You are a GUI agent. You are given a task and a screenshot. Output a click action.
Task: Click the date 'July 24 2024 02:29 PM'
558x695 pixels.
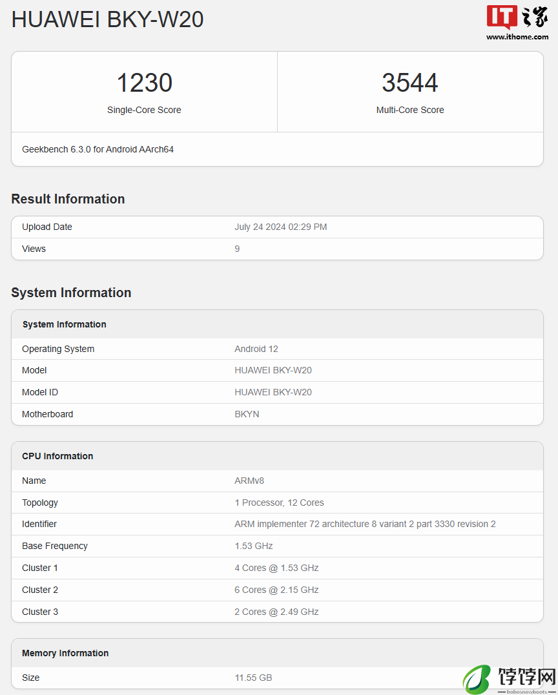(280, 227)
